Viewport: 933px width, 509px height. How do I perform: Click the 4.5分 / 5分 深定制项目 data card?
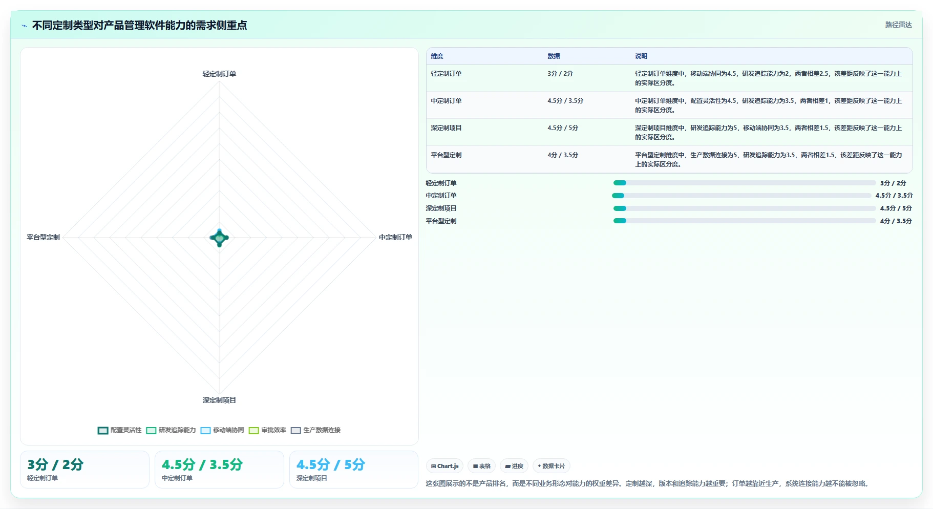point(354,470)
